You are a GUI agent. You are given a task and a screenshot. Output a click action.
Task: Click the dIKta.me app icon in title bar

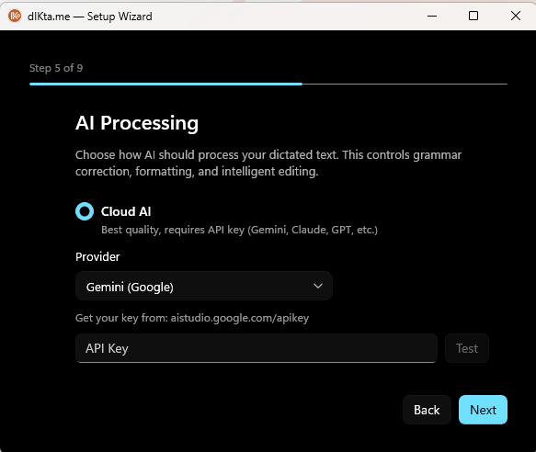15,16
